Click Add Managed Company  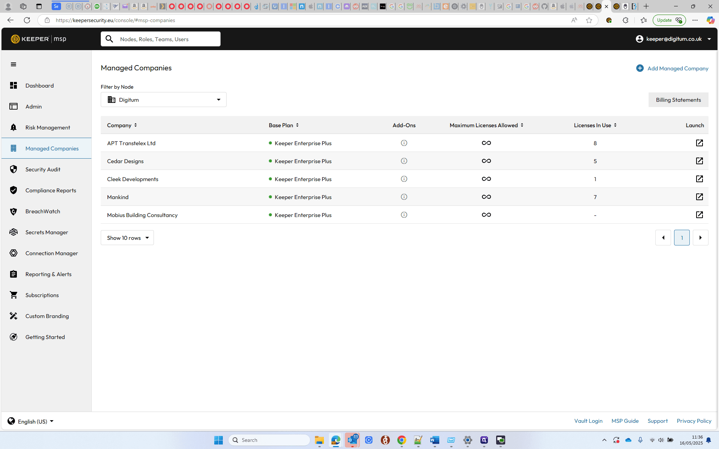click(672, 68)
